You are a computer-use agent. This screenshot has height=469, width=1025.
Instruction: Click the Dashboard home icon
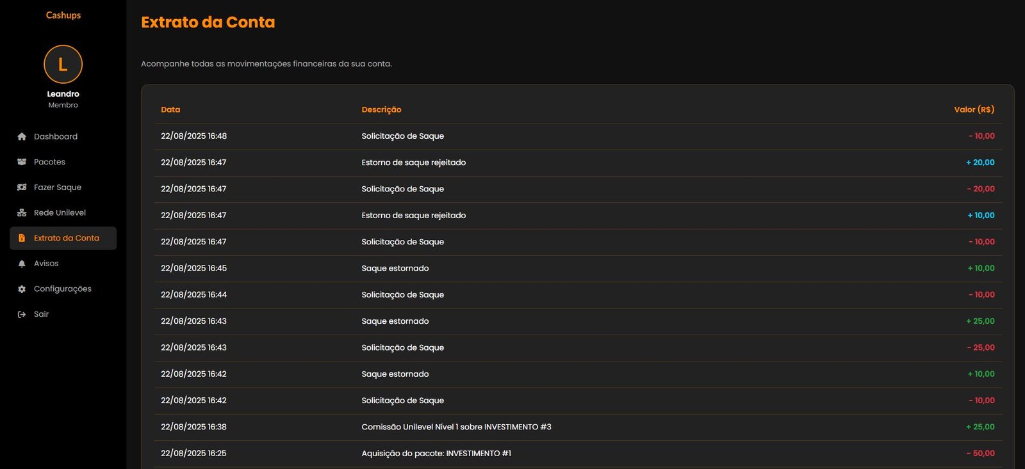point(22,136)
